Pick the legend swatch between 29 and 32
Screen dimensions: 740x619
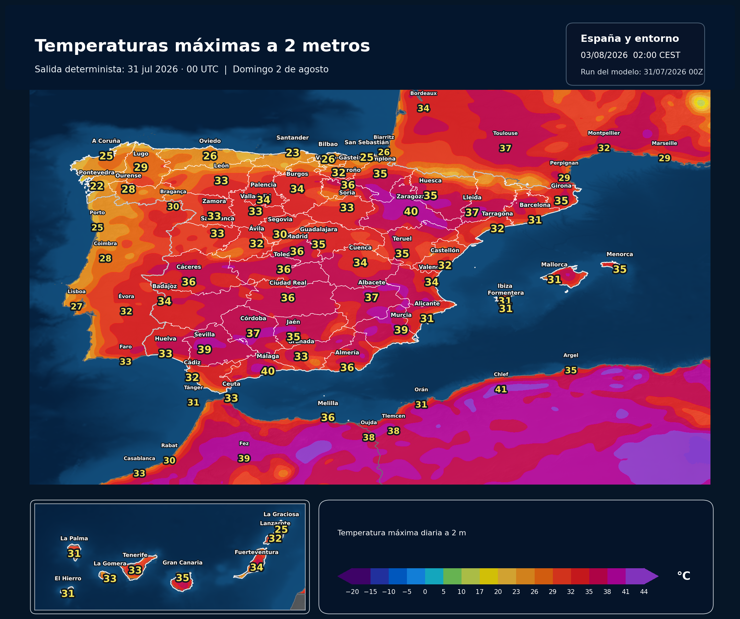562,576
